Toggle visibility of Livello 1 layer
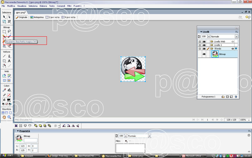Screen dimensions: 252x158 point(204,45)
